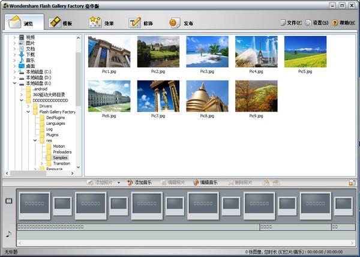360x257 pixels.
Task: Click the 添加音乐 add music button
Action: click(139, 183)
